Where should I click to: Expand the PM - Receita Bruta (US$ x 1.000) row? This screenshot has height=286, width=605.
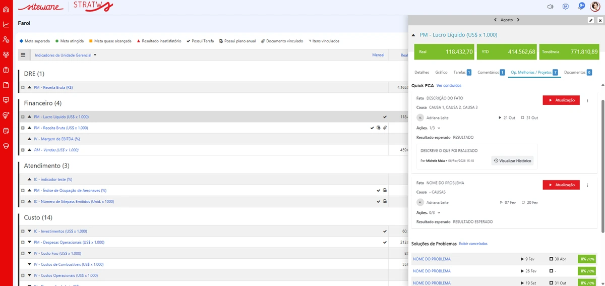click(x=23, y=128)
